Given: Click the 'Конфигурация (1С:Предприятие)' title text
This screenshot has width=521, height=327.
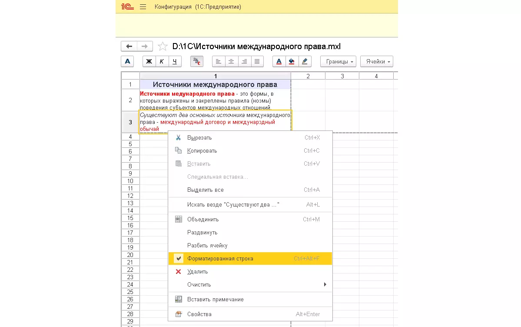Looking at the screenshot, I should pyautogui.click(x=198, y=7).
